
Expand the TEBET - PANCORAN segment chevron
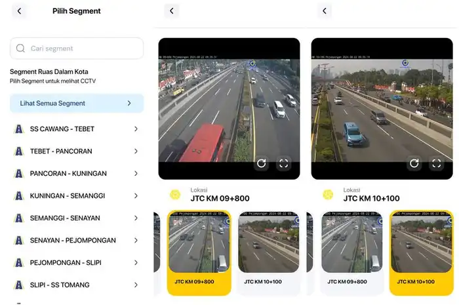pyautogui.click(x=136, y=152)
